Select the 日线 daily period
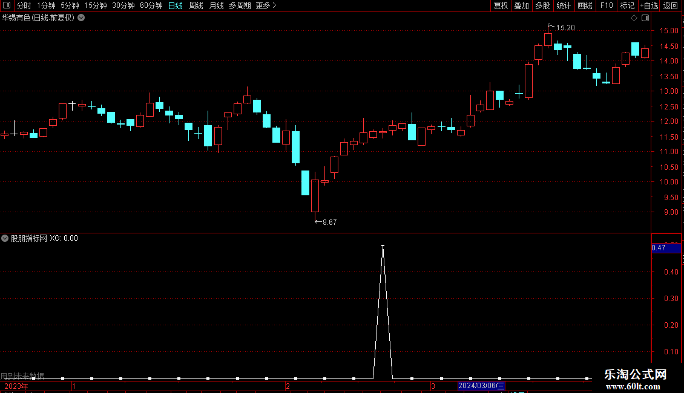684x393 pixels. 176,5
